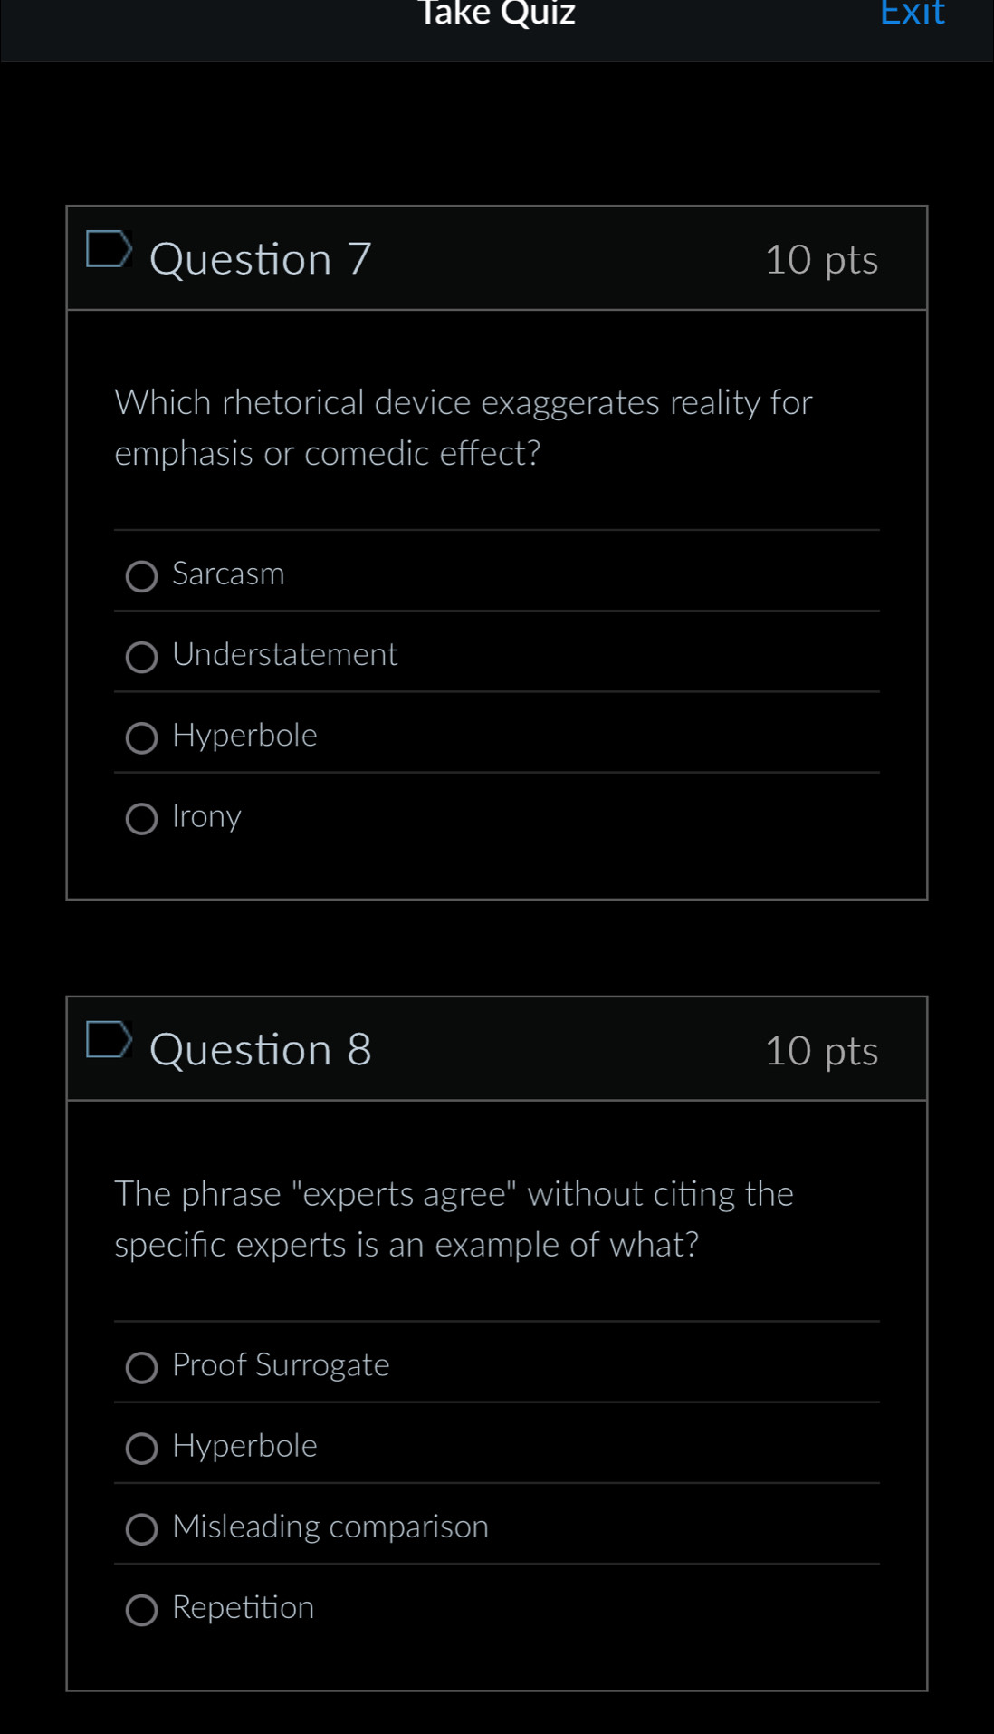Click the Exit link
This screenshot has height=1734, width=994.
(x=913, y=13)
